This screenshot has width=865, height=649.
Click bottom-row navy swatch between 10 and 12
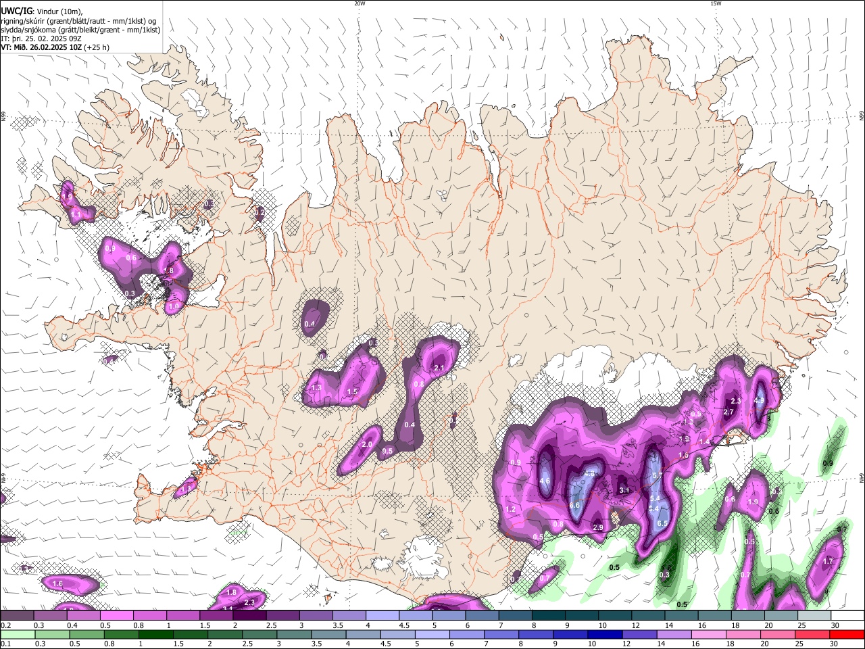607,634
